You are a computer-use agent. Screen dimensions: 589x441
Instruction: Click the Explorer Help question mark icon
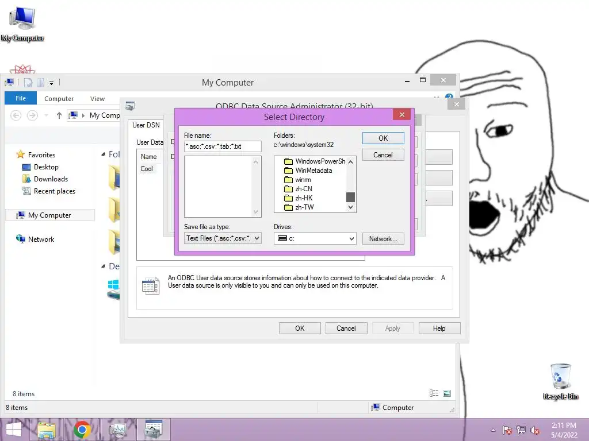click(449, 96)
